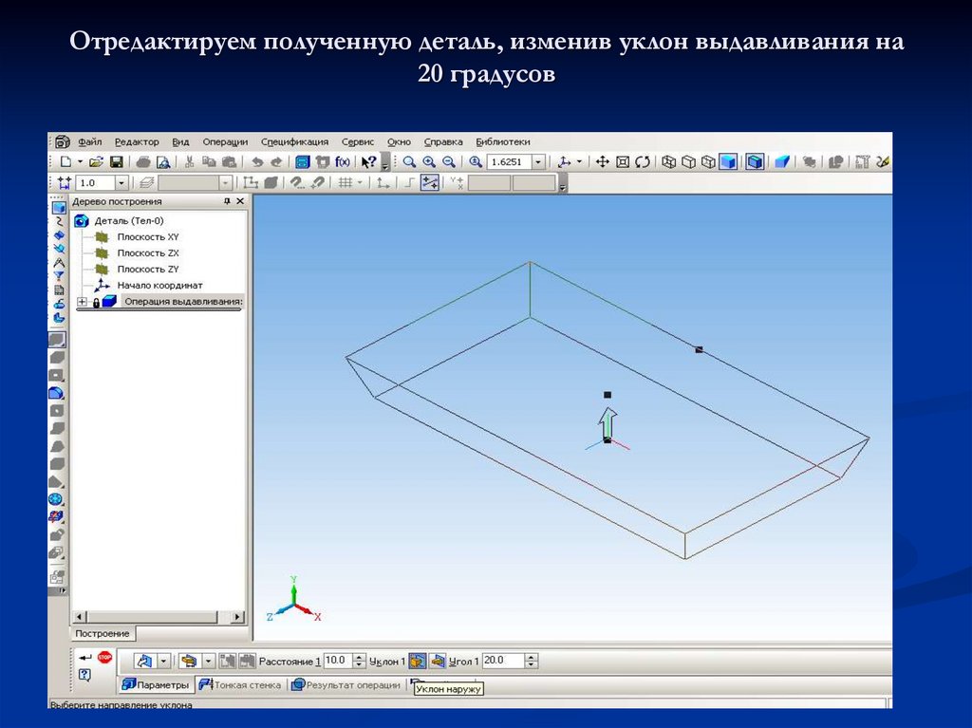Image resolution: width=972 pixels, height=728 pixels.
Task: Click the New document icon
Action: point(65,162)
